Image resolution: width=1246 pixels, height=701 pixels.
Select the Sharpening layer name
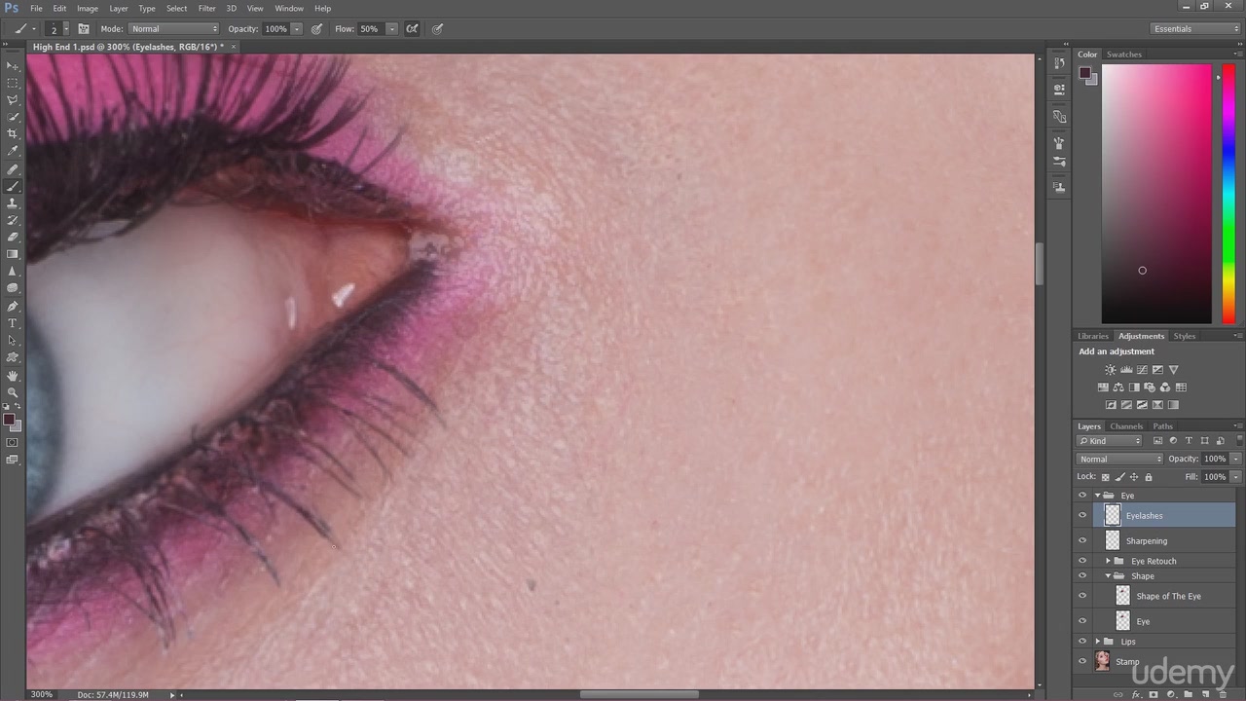tap(1147, 541)
